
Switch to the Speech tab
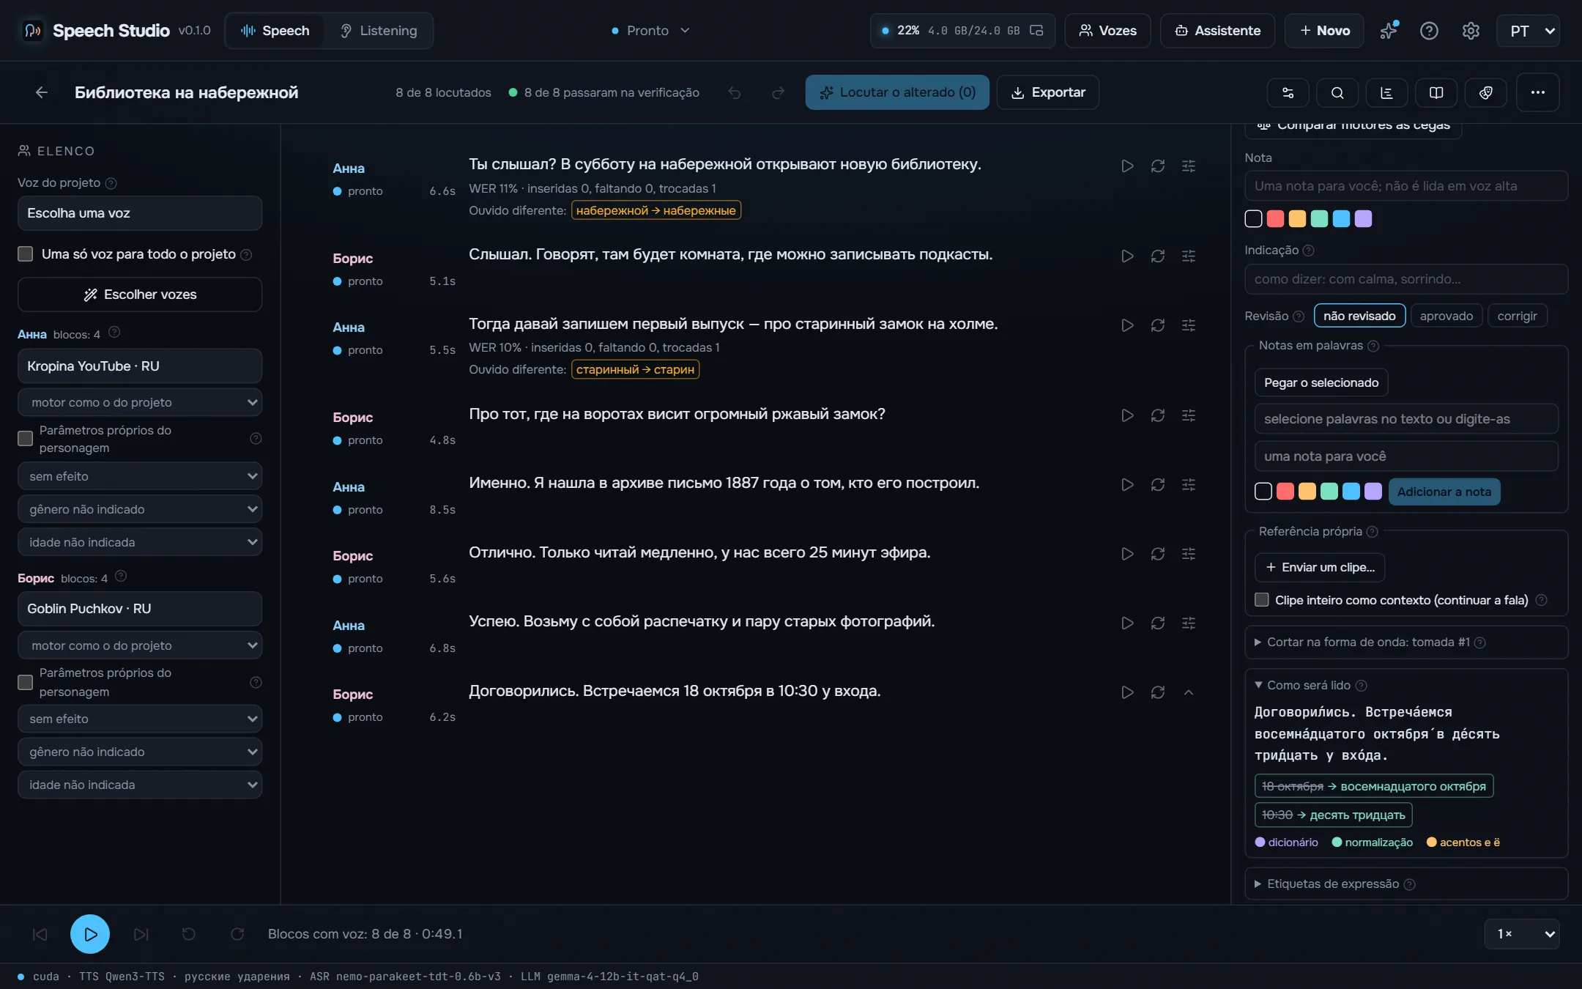point(275,31)
